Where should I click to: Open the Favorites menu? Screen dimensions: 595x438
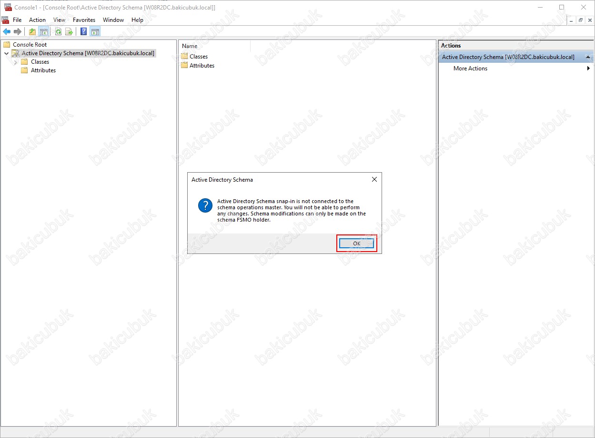[x=84, y=20]
